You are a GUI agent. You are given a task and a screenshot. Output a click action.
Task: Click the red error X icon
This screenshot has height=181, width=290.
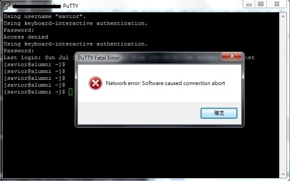pos(95,83)
